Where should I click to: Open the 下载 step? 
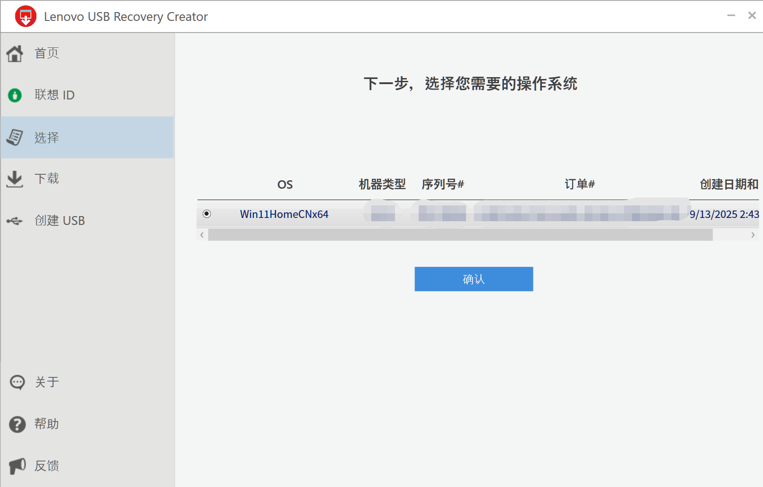click(87, 179)
